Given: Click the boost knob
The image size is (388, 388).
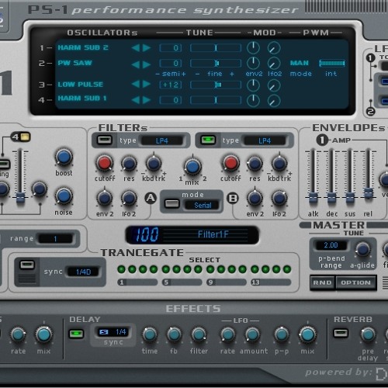Looking at the screenshot, I should coord(64,157).
